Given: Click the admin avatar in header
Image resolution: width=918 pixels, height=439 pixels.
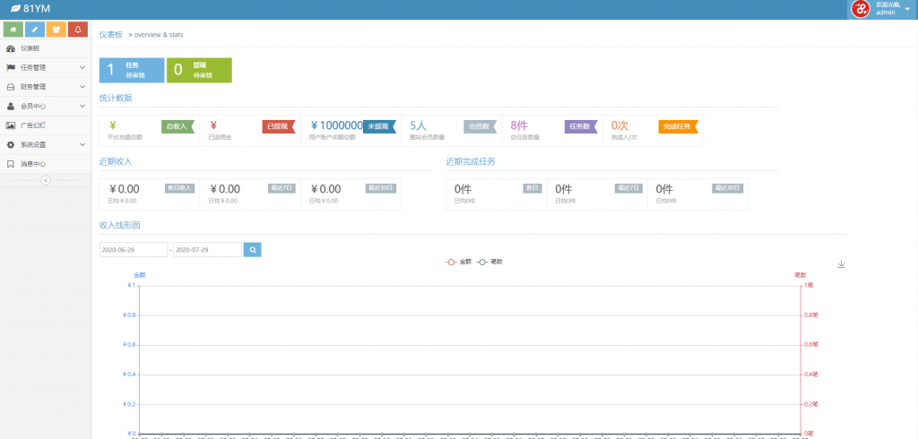Looking at the screenshot, I should 860,9.
